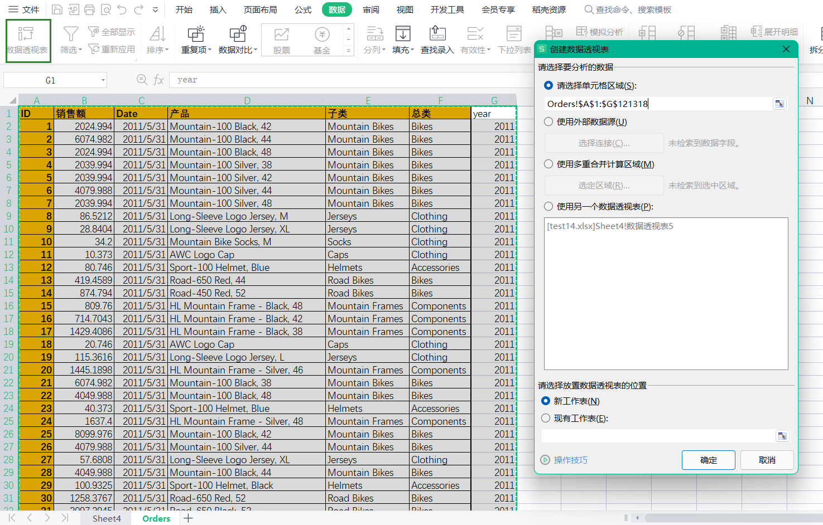Expand the Fill (填充) dropdown arrow

tap(412, 50)
